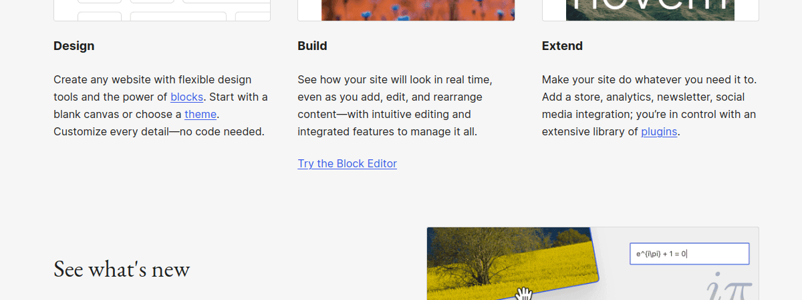Open the "blocks" link in Design text
The width and height of the screenshot is (802, 300).
[186, 97]
